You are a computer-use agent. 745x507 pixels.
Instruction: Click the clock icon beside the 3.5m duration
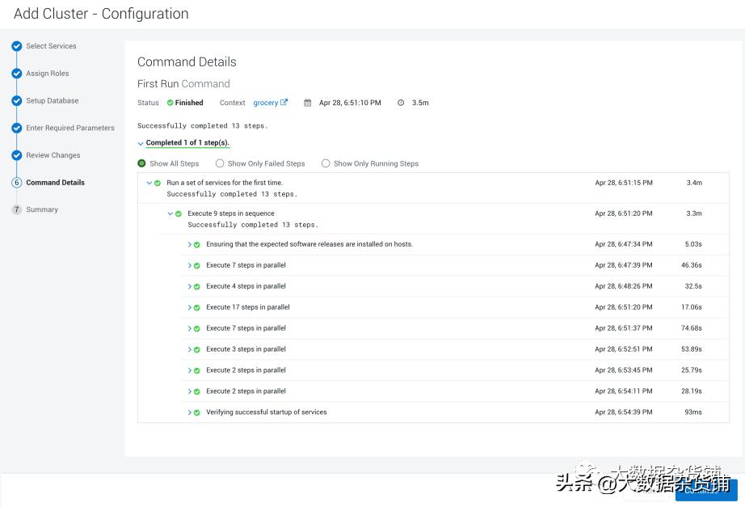(402, 102)
